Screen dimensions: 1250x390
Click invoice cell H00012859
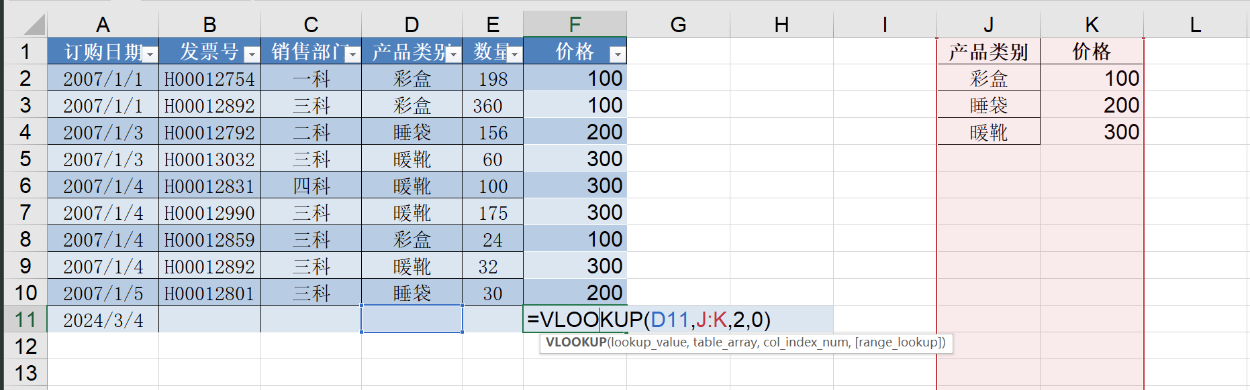[209, 239]
